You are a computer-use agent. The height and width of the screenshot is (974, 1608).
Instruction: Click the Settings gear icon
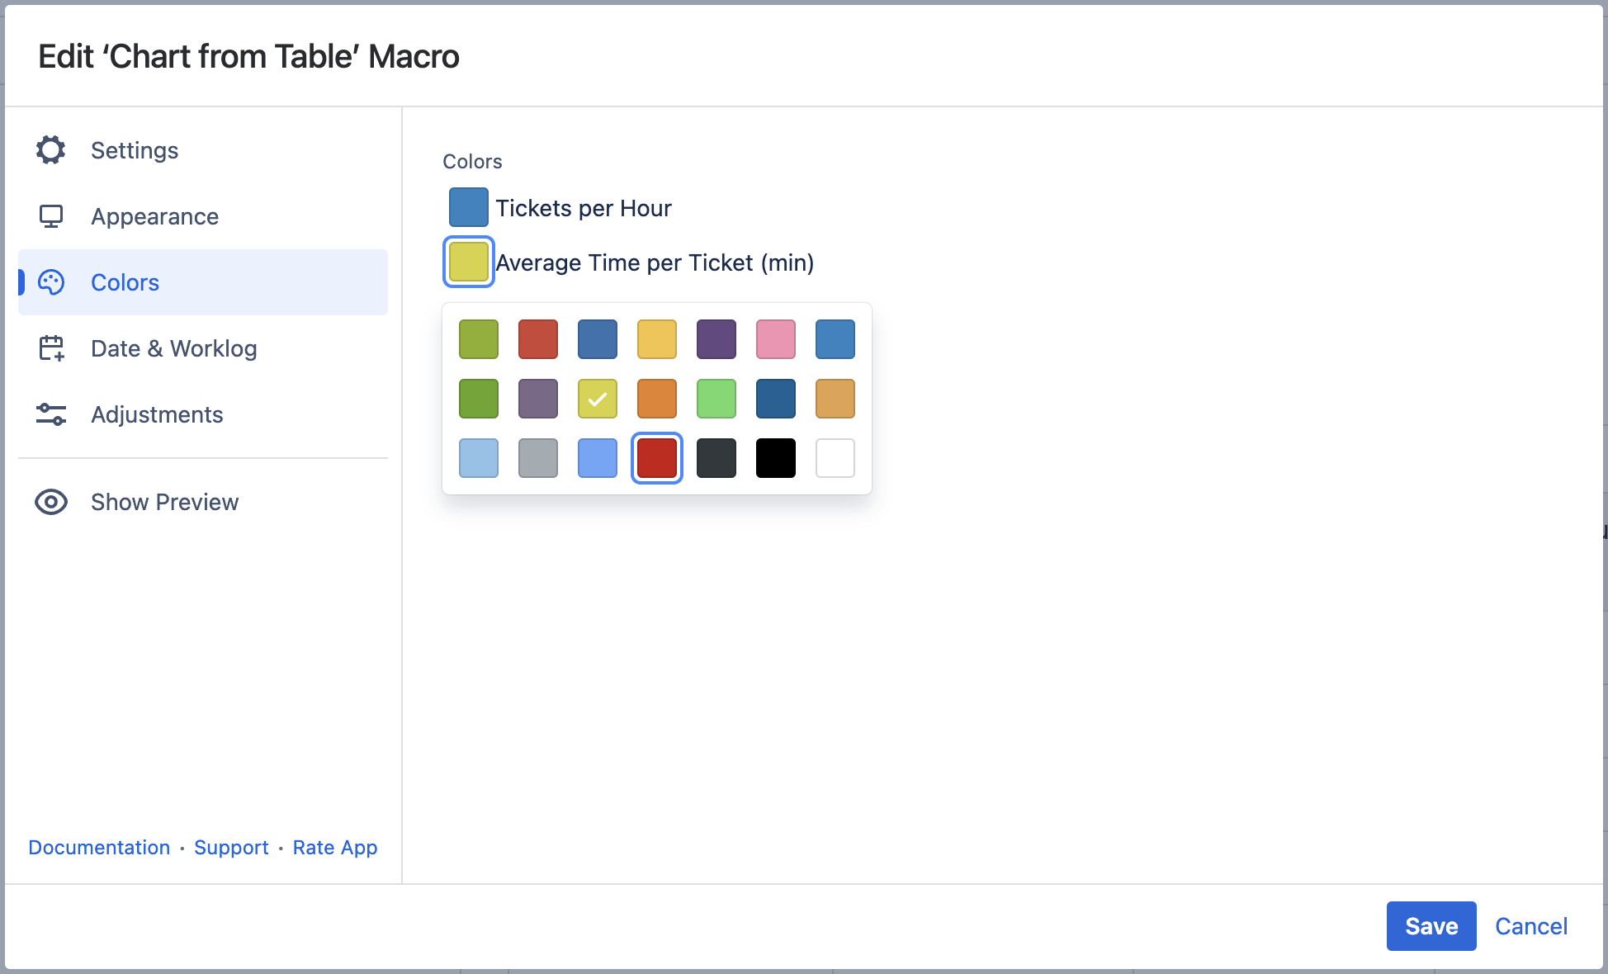point(50,150)
